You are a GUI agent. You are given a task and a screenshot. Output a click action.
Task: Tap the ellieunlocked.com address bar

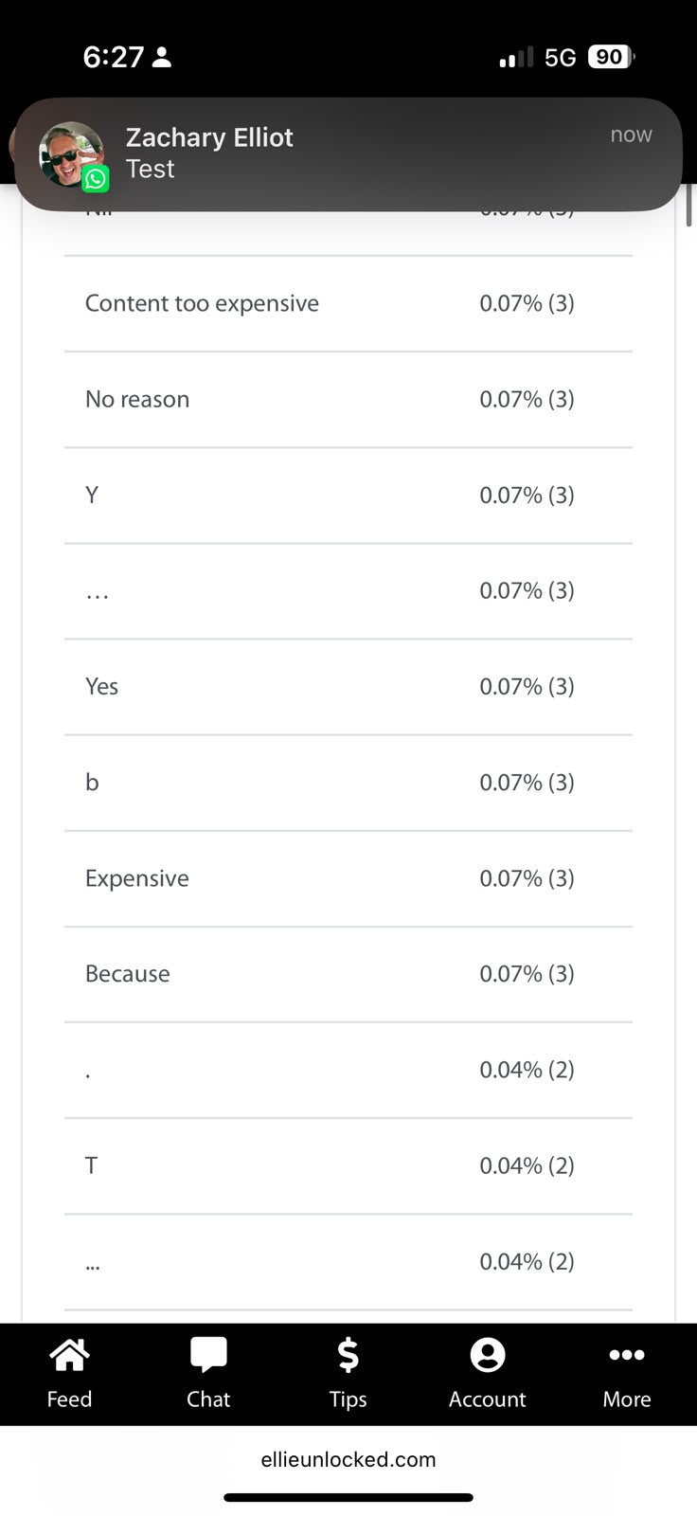pos(348,1459)
